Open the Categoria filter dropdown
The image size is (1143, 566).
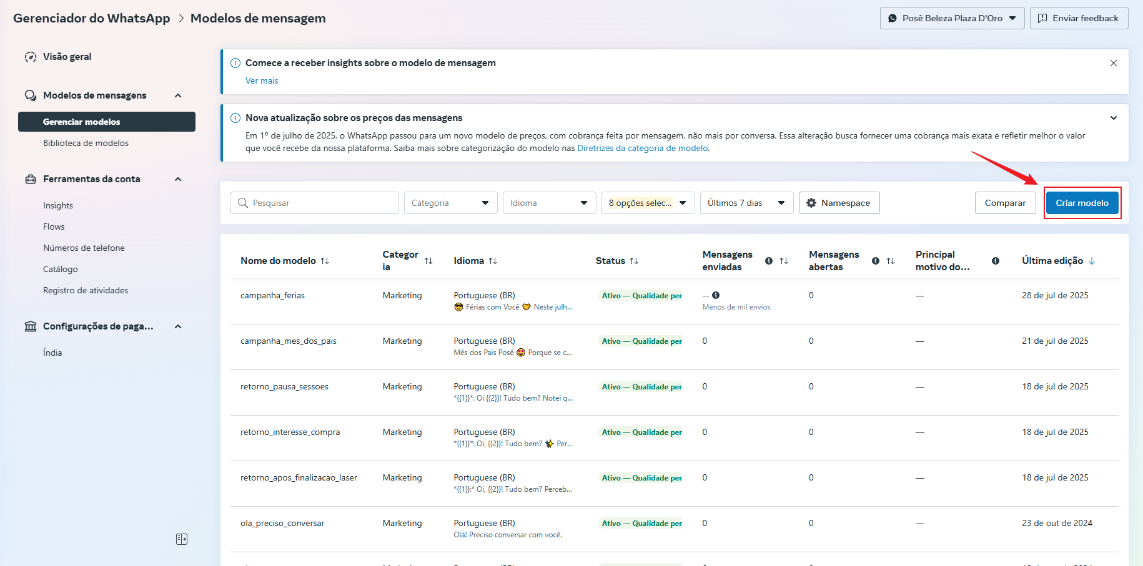click(450, 203)
